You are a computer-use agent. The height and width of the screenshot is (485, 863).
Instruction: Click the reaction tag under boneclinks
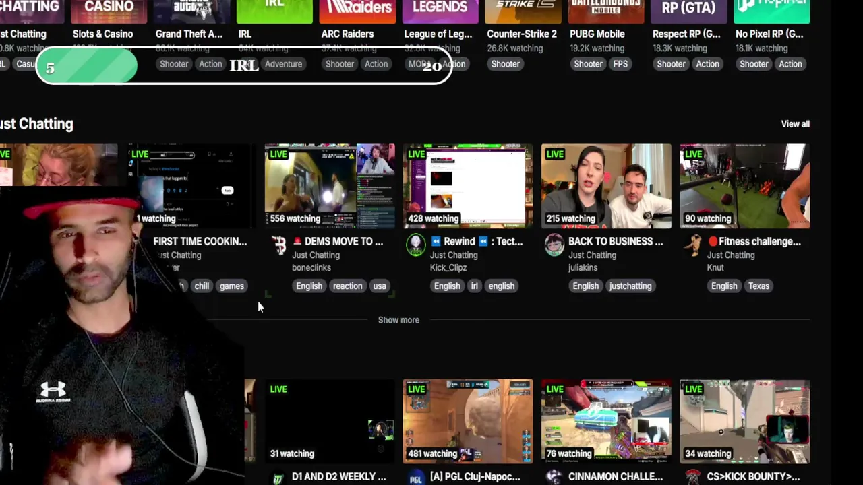coord(347,286)
